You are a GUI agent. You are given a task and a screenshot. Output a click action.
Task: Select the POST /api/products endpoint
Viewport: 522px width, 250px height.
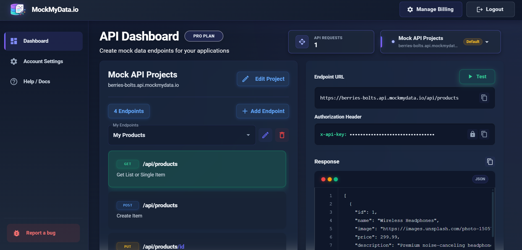197,210
